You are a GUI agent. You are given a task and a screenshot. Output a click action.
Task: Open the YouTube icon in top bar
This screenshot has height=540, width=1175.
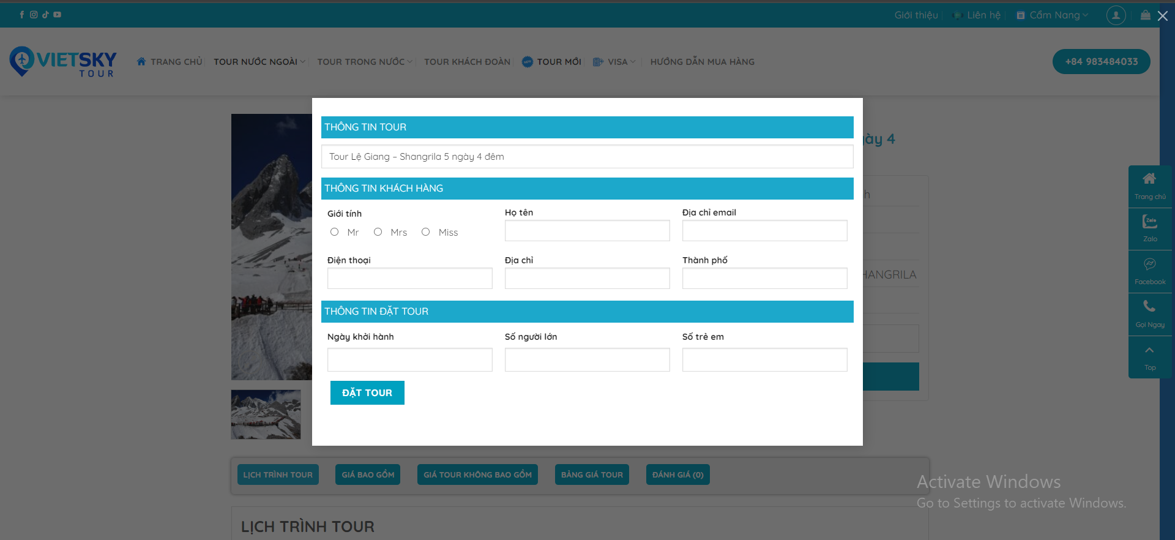57,15
